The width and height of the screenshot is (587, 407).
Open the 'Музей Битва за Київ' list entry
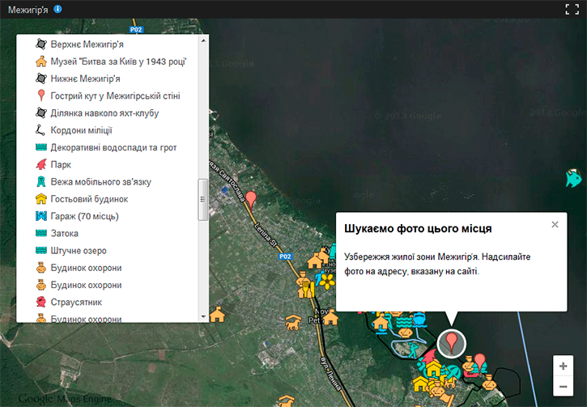[118, 61]
